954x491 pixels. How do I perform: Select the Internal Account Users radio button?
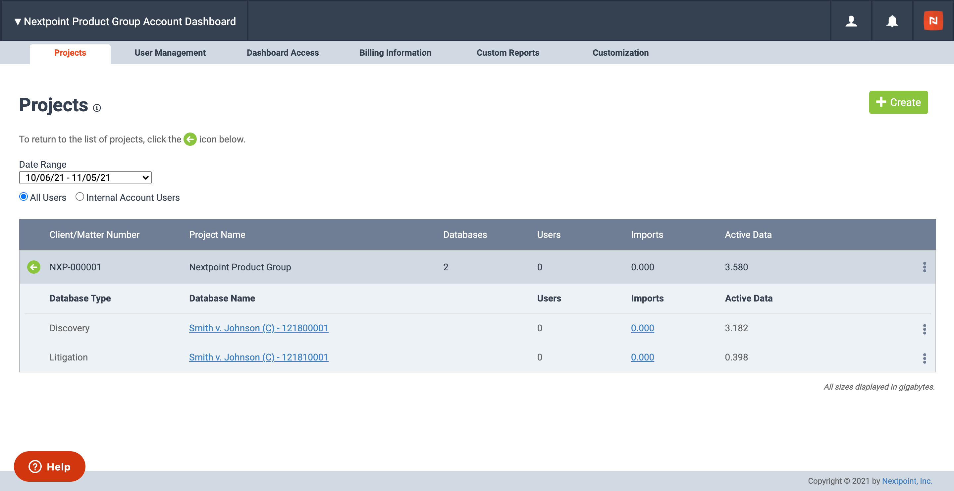(79, 196)
